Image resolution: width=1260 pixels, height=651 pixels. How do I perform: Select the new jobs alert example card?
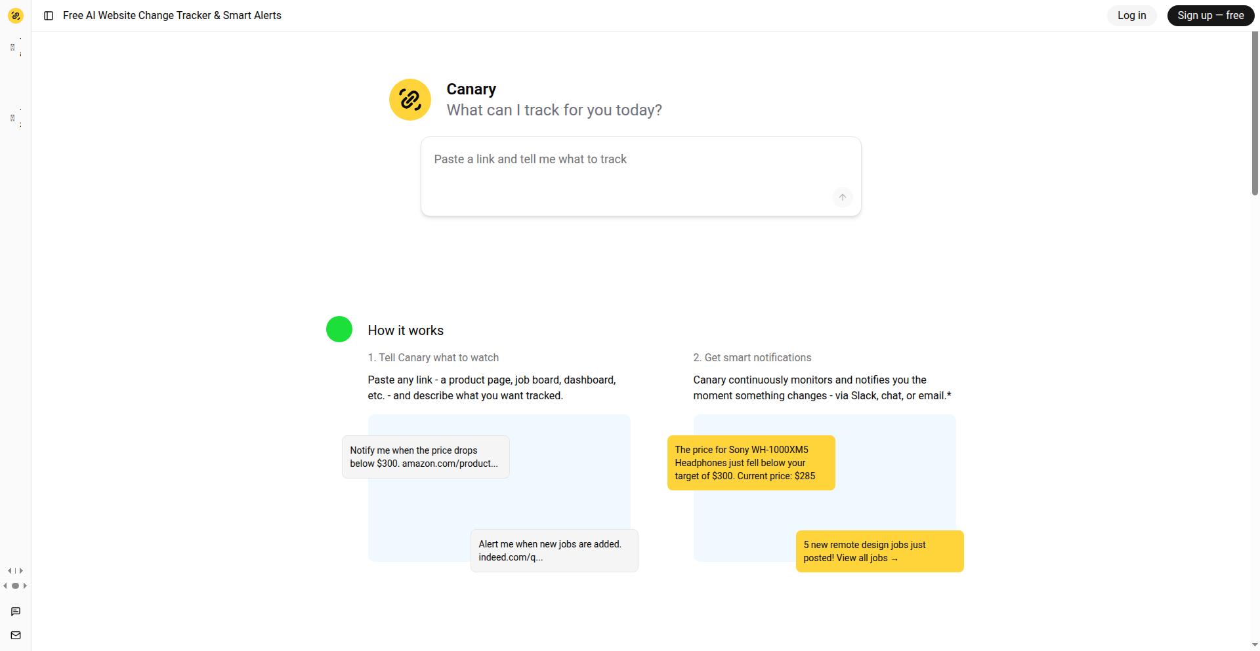pos(554,551)
